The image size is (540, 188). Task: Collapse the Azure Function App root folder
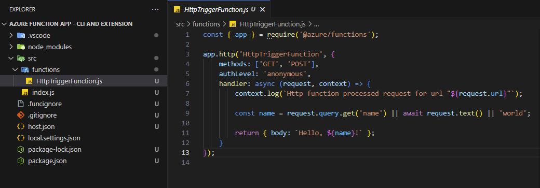tap(5, 24)
